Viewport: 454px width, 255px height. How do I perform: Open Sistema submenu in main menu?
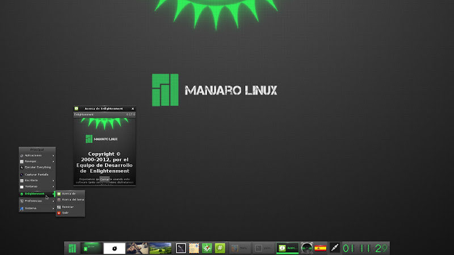pos(37,208)
